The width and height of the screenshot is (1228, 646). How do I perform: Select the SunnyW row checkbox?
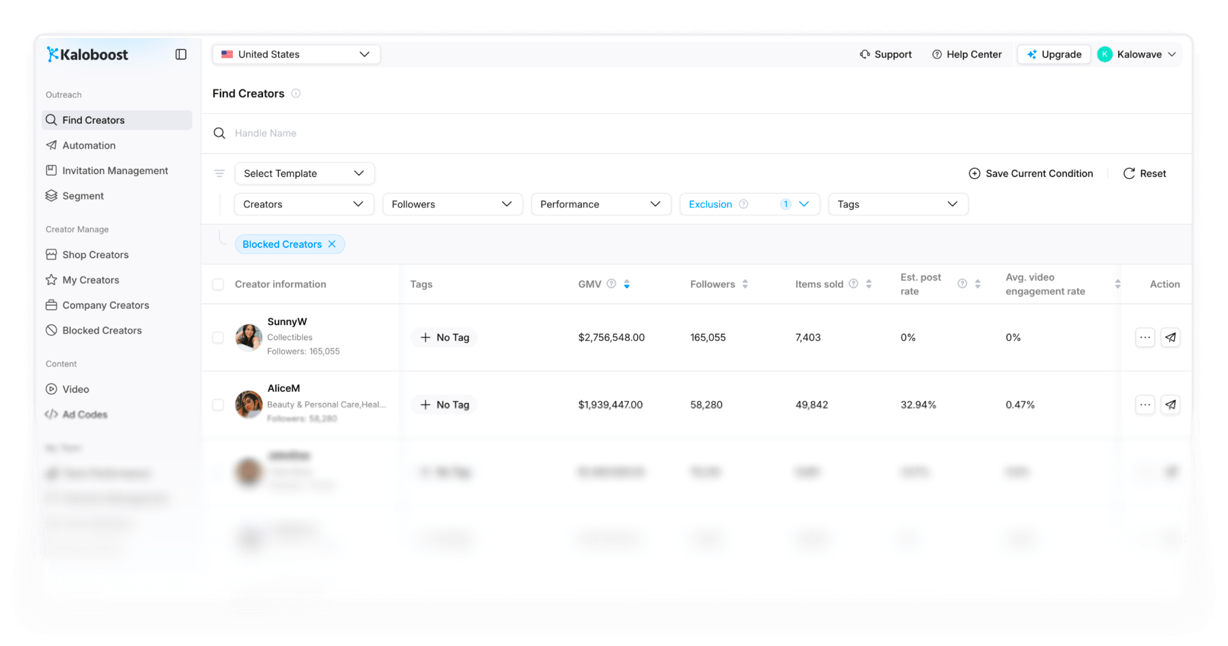coord(218,337)
